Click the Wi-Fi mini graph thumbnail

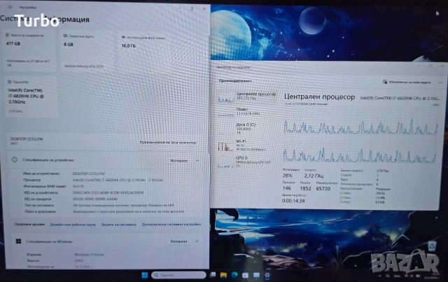coord(225,146)
